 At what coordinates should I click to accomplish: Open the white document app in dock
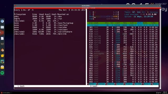pos(2,38)
